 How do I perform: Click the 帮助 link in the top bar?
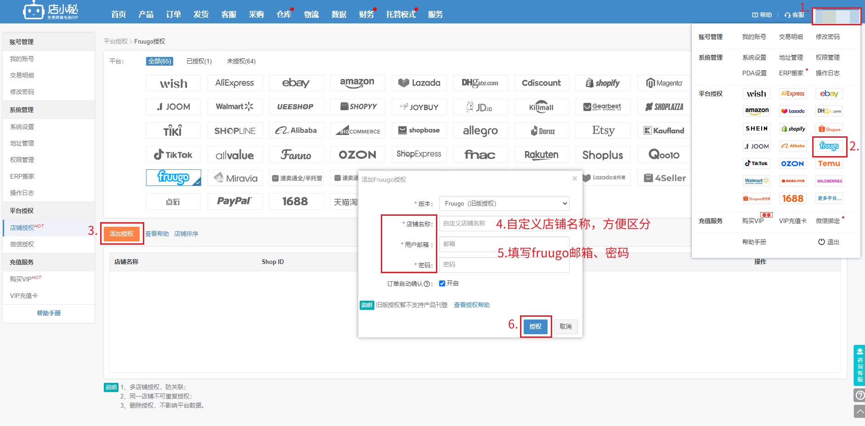762,15
